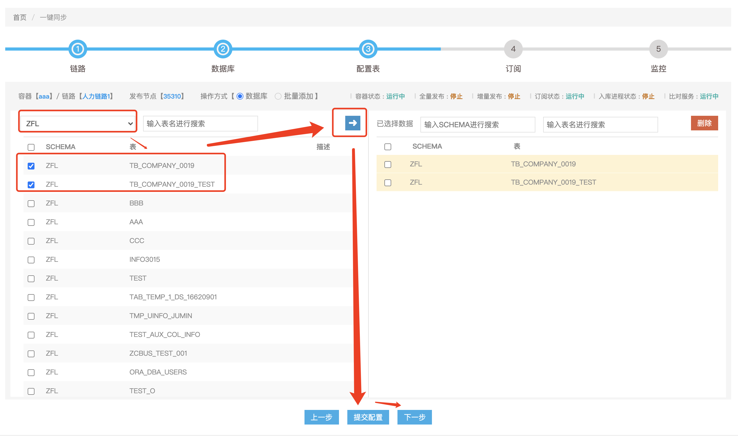The height and width of the screenshot is (436, 738).
Task: Focus the 输入SCHEMA进行搜索 field
Action: click(477, 125)
